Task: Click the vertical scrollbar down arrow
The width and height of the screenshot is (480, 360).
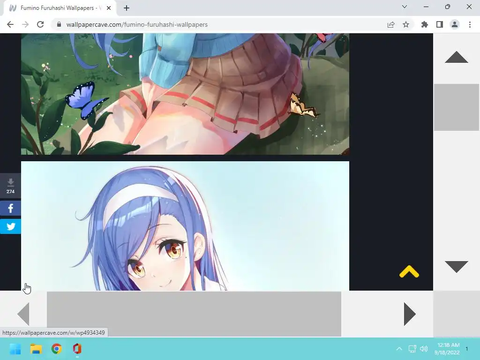Action: click(457, 267)
